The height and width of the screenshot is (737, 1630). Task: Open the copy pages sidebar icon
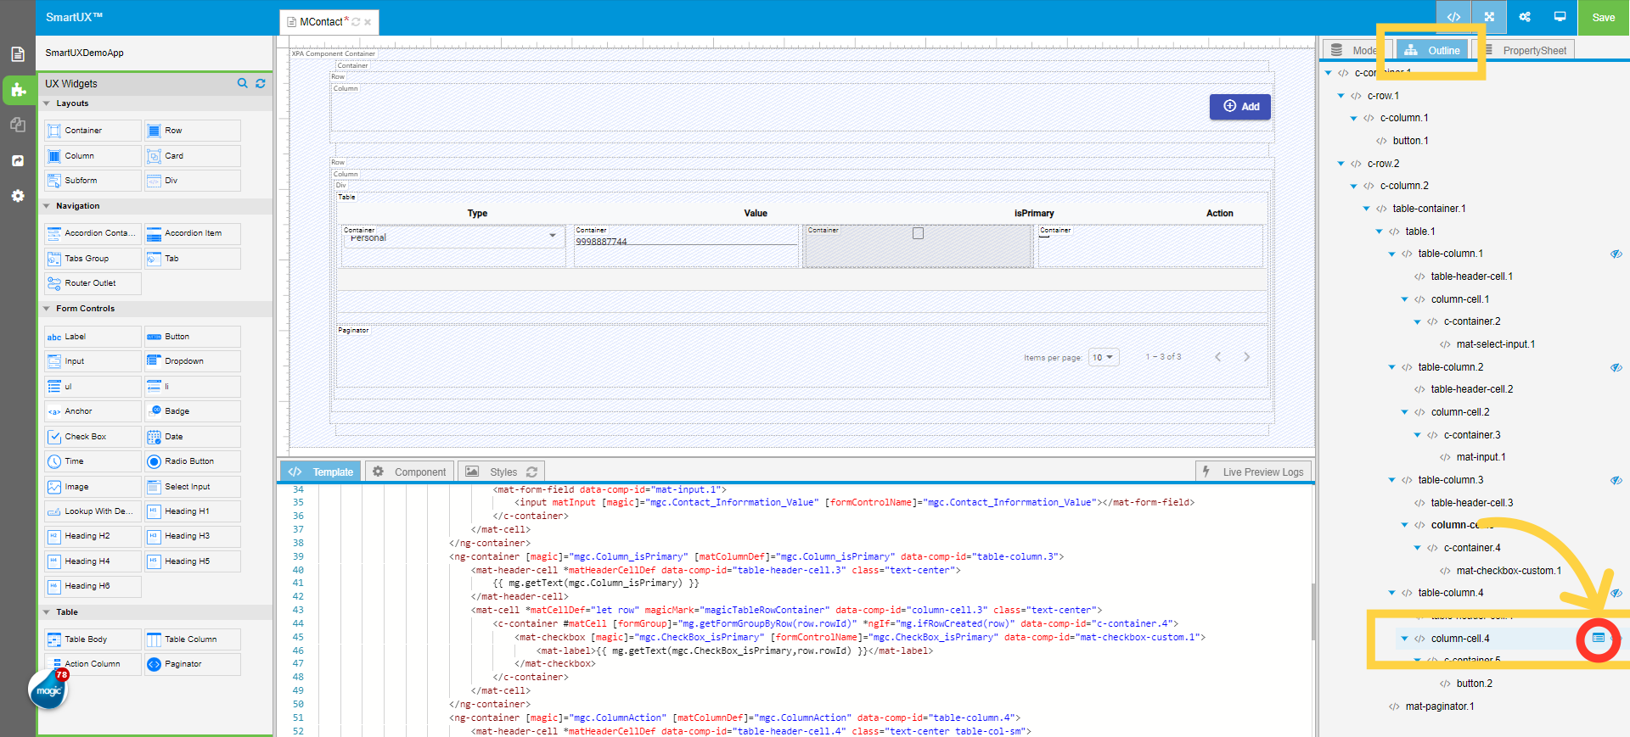(x=18, y=125)
